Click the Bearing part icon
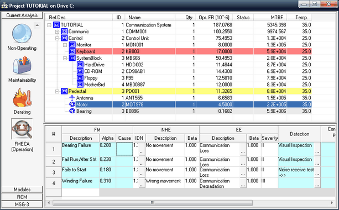339x210 pixels. coord(72,111)
